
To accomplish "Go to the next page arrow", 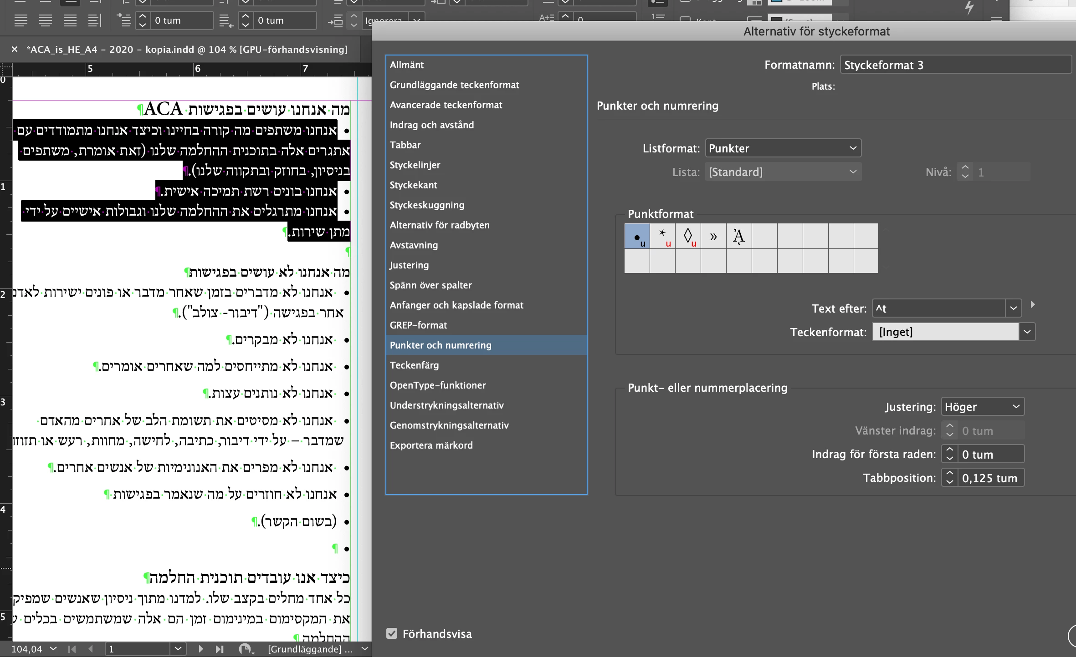I will point(201,649).
